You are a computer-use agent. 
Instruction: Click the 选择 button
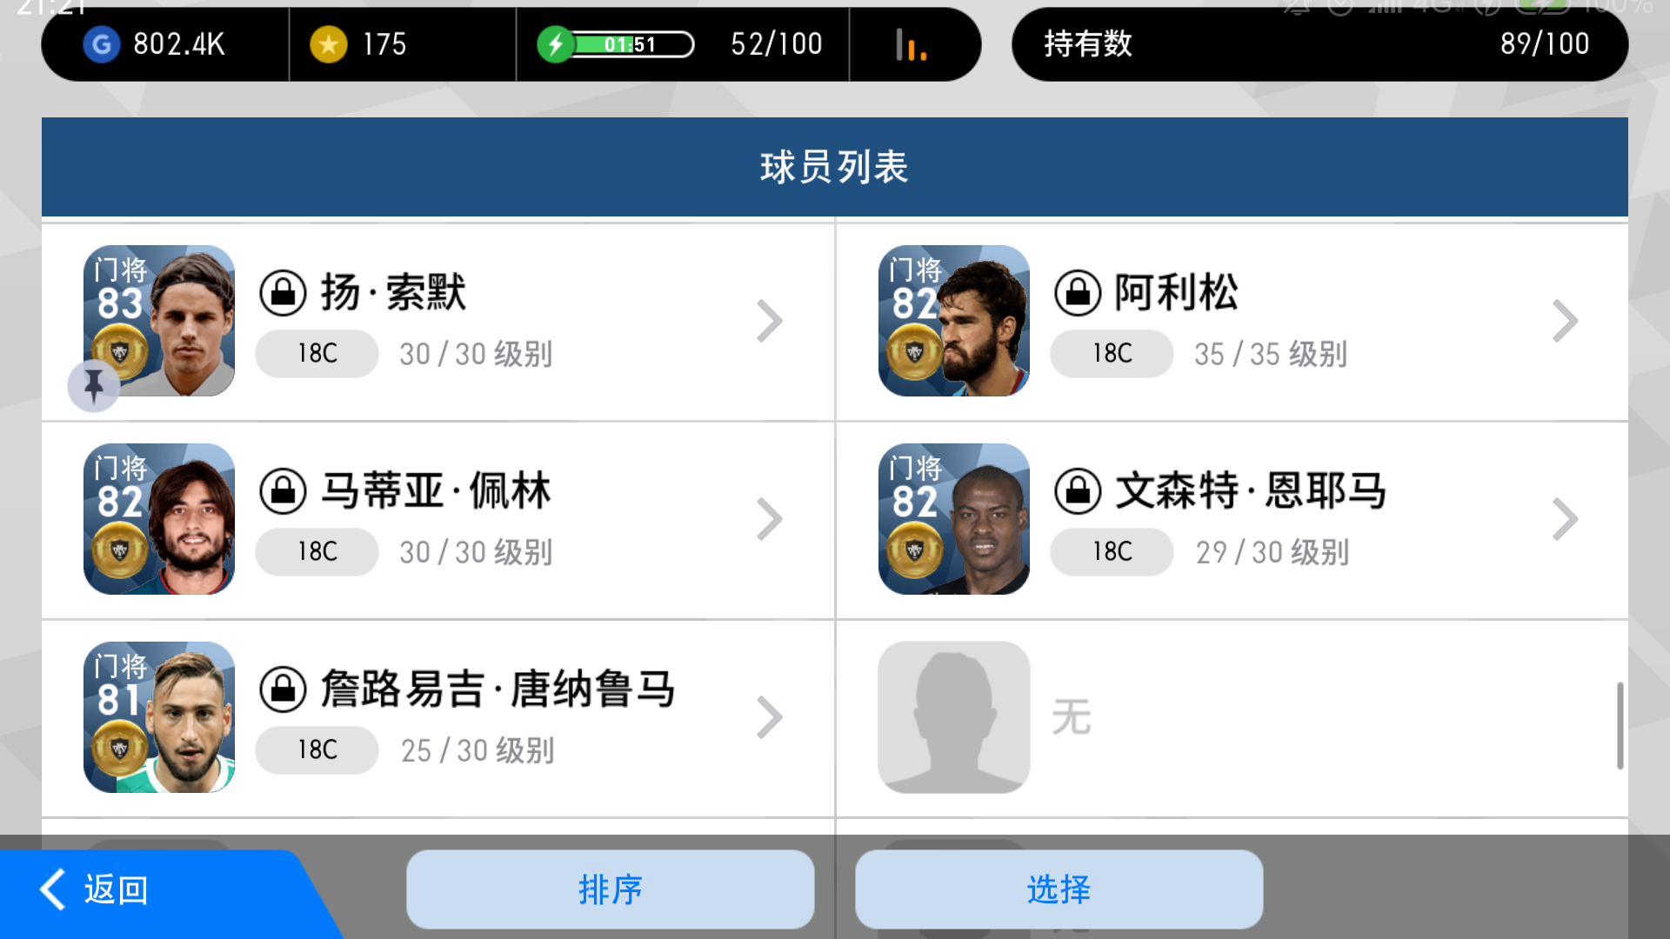tap(1059, 889)
